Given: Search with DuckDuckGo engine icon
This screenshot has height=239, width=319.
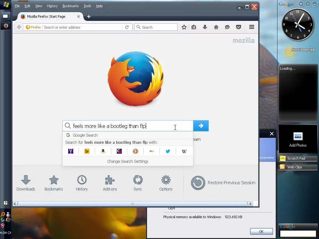Looking at the screenshot, I should click(136, 151).
